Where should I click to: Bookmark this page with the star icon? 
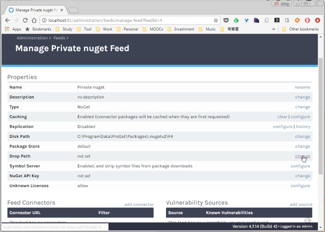click(216, 20)
